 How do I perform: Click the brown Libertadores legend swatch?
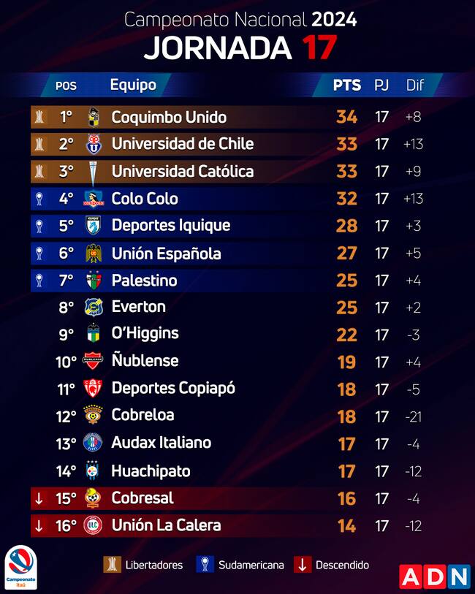point(112,565)
